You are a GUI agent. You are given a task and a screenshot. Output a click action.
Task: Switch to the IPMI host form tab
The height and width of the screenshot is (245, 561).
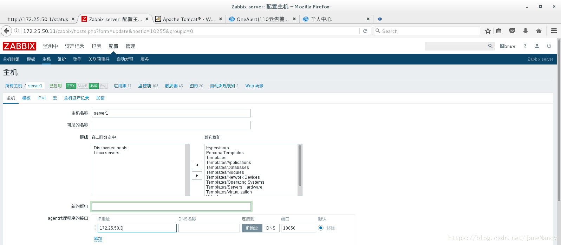pos(41,98)
